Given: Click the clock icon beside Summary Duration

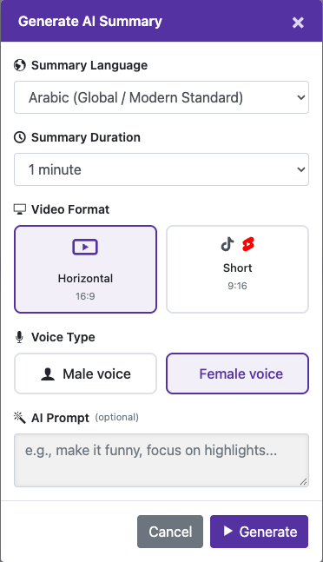Looking at the screenshot, I should (x=20, y=137).
